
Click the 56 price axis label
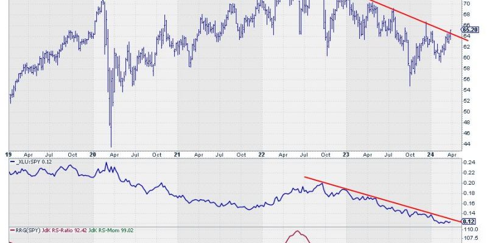click(466, 80)
